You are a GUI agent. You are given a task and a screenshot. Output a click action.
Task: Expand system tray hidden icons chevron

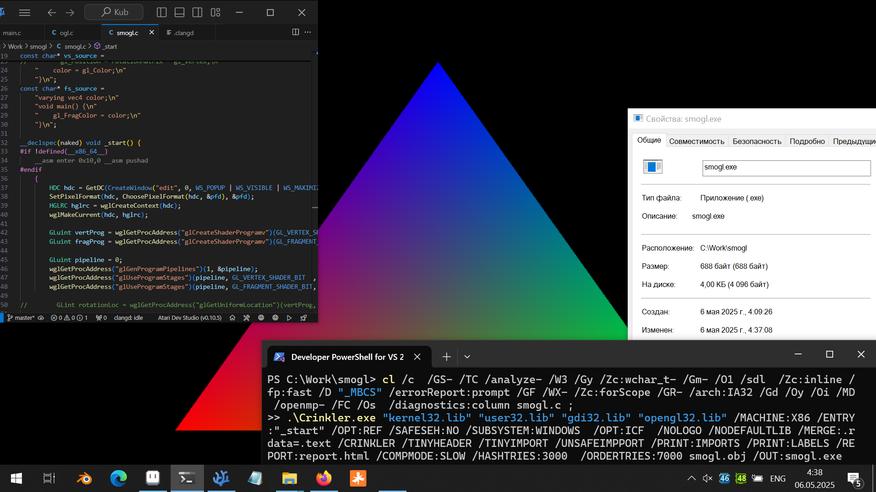[x=691, y=478]
